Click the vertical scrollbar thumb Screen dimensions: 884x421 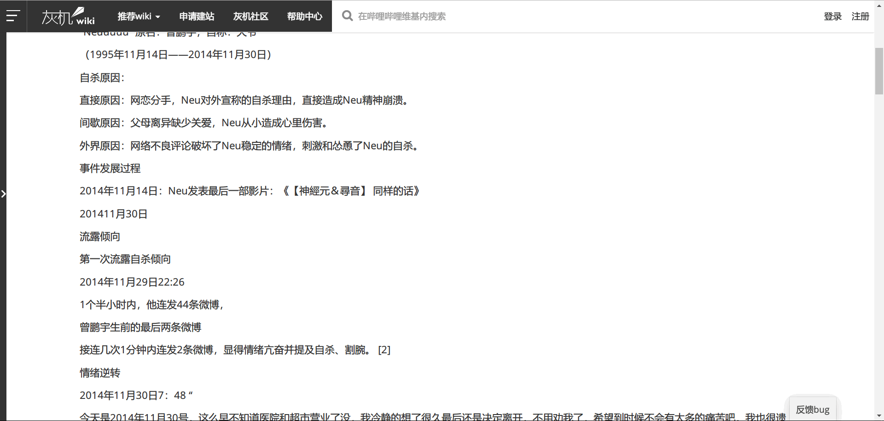879,71
